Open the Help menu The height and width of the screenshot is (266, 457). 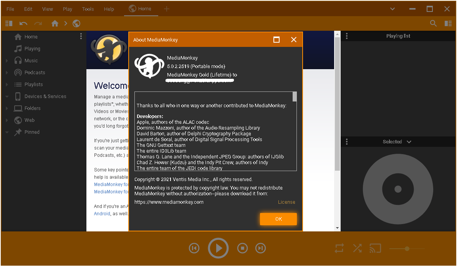pyautogui.click(x=109, y=9)
